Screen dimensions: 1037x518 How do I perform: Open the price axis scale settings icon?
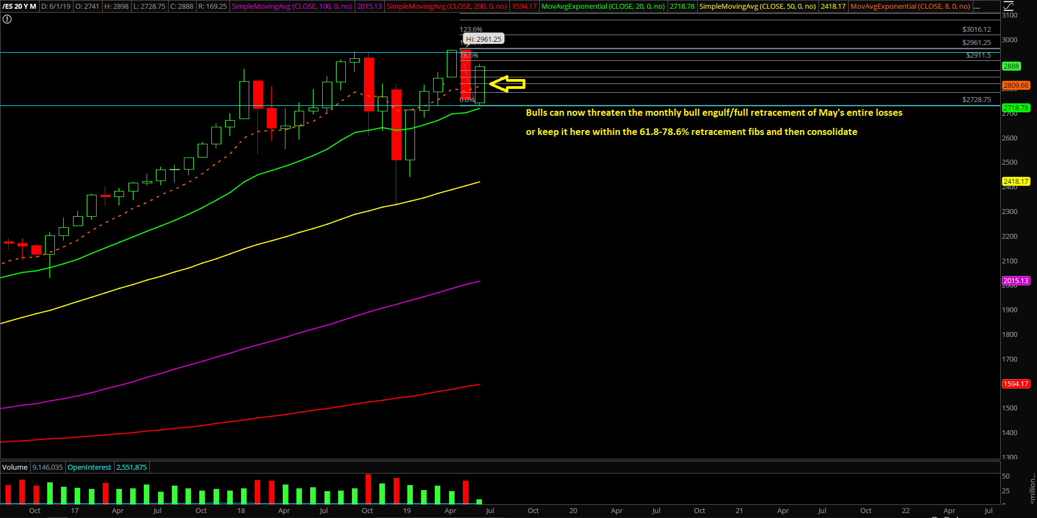click(1009, 6)
